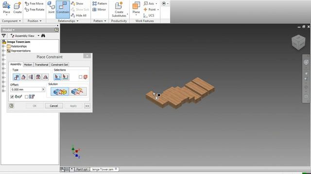The width and height of the screenshot is (311, 174).
Task: Switch to the Transitional tab
Action: tap(41, 64)
